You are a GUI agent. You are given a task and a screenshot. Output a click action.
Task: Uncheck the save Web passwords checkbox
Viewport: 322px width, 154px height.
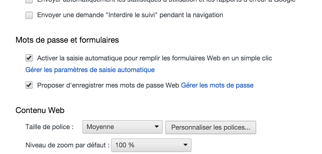click(x=29, y=85)
